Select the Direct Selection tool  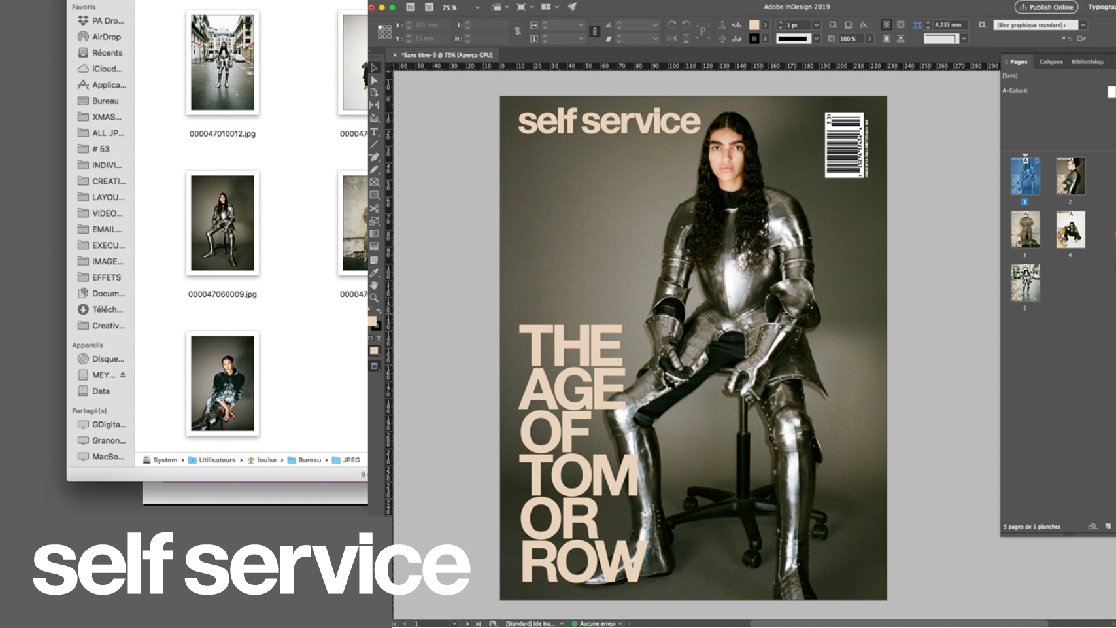(x=374, y=80)
